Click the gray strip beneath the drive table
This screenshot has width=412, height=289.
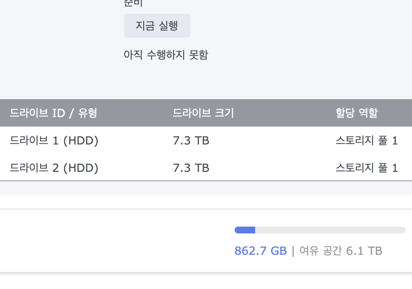point(206,188)
